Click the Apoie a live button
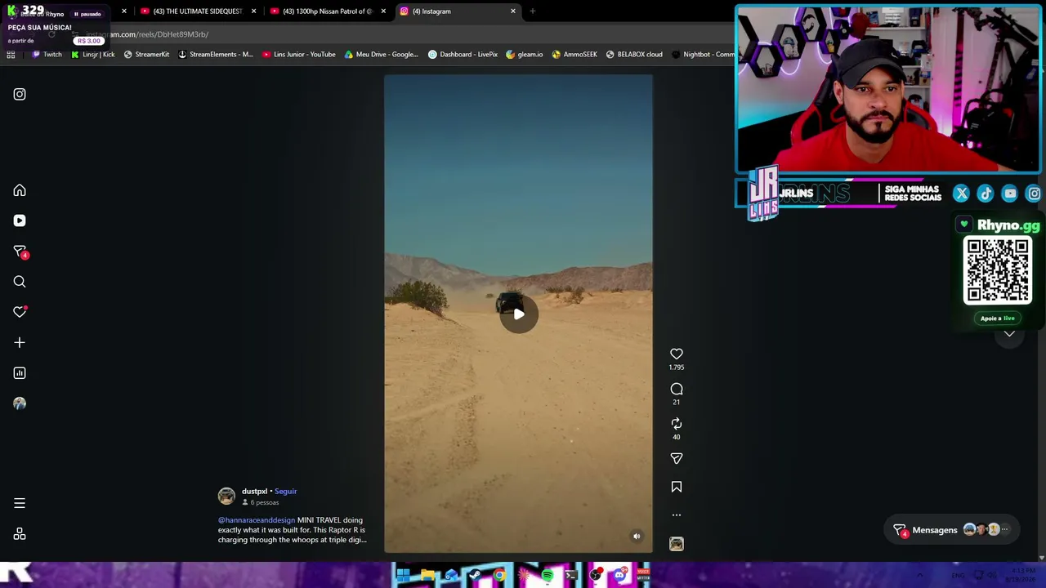This screenshot has height=588, width=1046. 997,318
